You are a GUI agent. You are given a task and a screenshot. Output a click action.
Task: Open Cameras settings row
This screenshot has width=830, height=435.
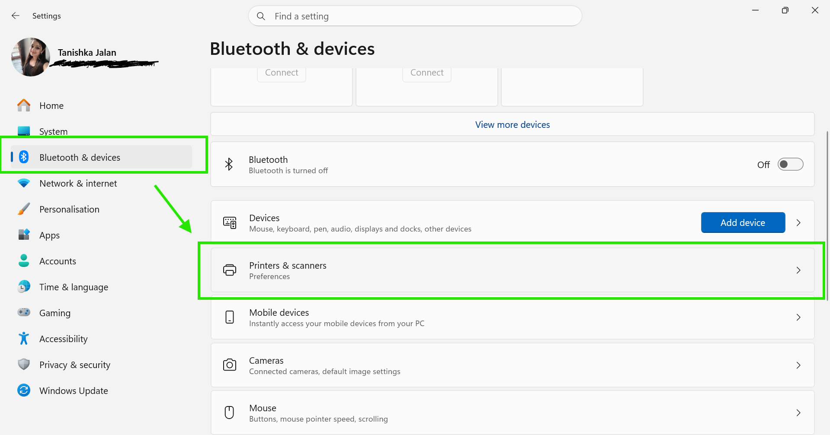point(513,365)
